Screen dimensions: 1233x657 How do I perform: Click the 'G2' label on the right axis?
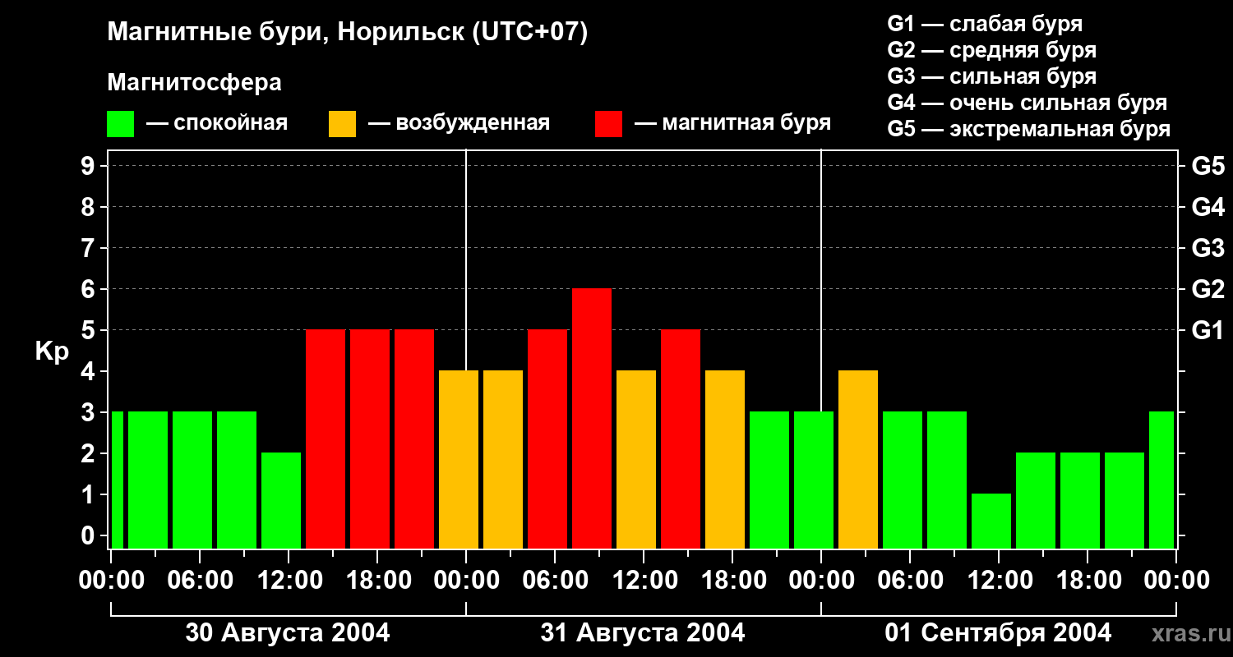point(1208,290)
